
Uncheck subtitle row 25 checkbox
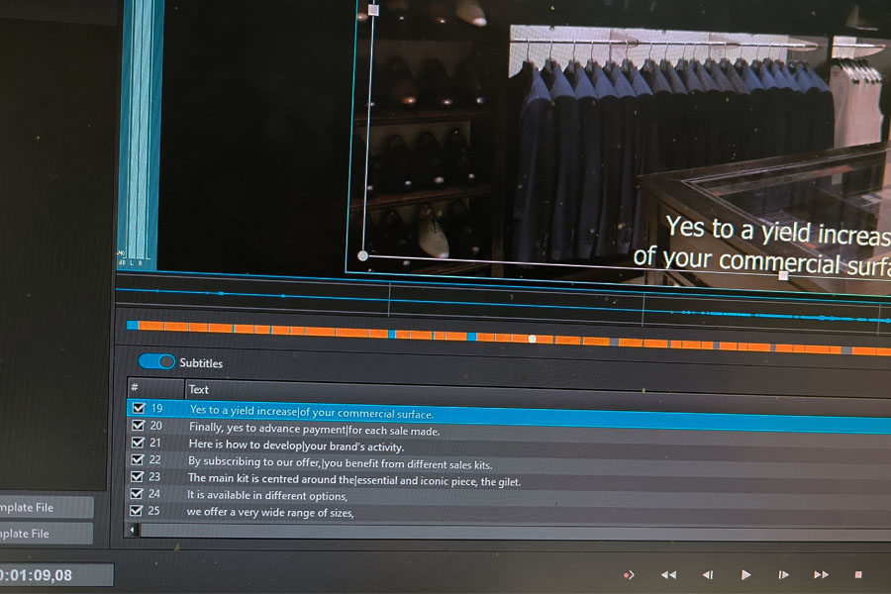point(136,510)
